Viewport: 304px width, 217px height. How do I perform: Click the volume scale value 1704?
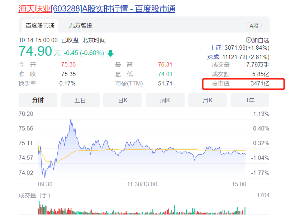pos(263,195)
